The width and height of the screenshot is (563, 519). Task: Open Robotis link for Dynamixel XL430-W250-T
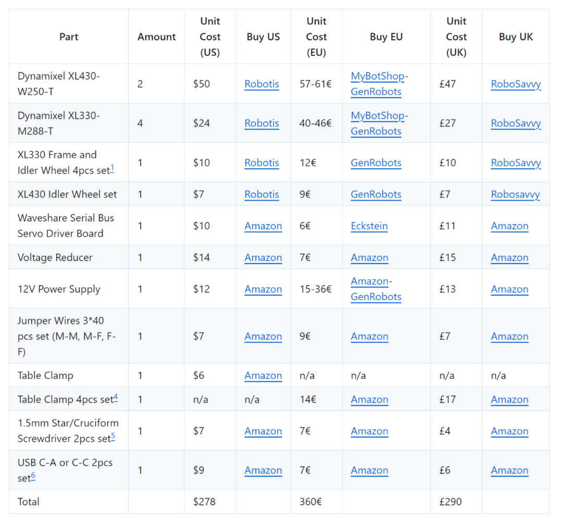(x=262, y=84)
